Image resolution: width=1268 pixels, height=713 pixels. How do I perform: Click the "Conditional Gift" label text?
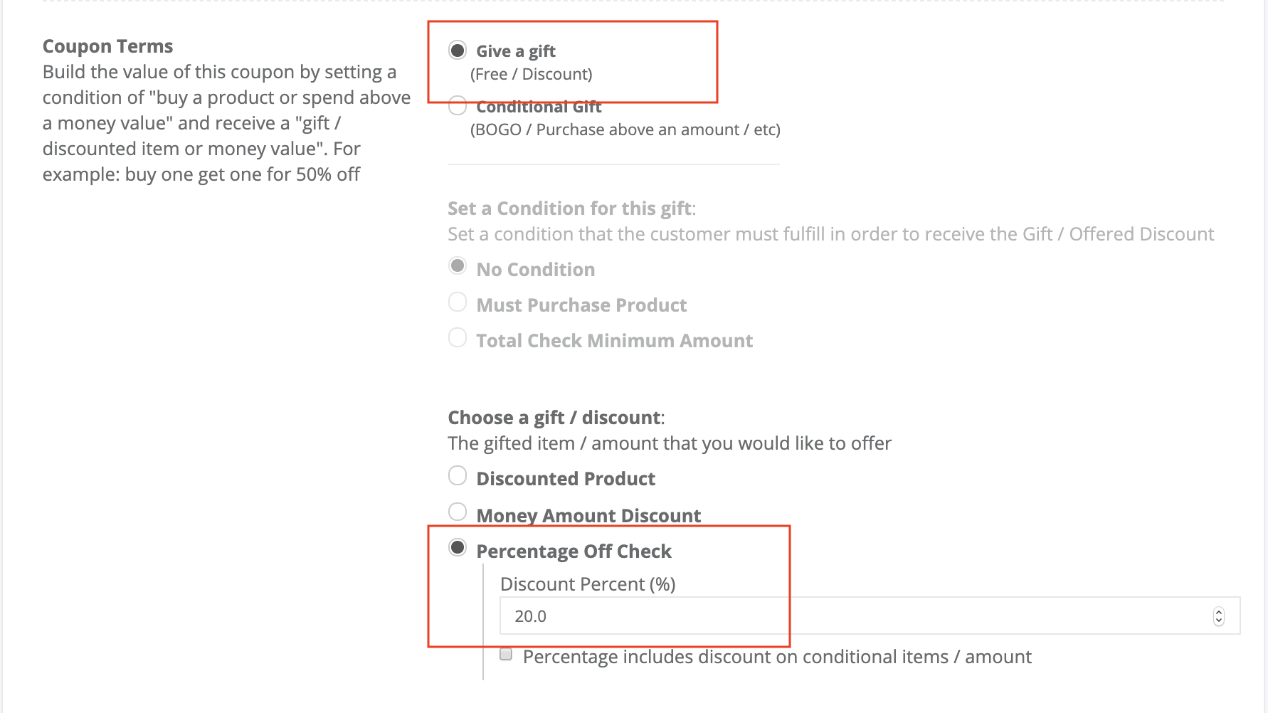[x=539, y=107]
